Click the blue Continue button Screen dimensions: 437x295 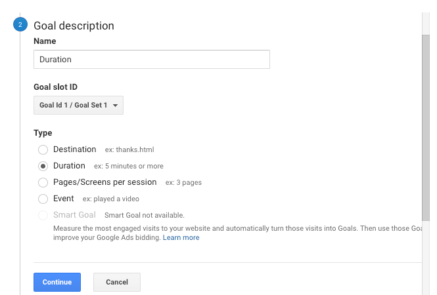57,282
